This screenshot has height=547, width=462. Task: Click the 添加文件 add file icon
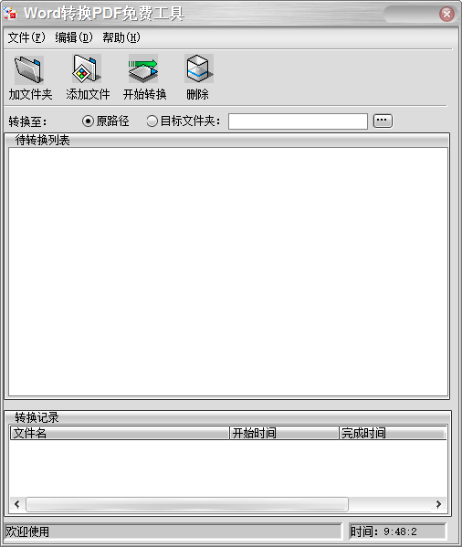click(x=87, y=68)
